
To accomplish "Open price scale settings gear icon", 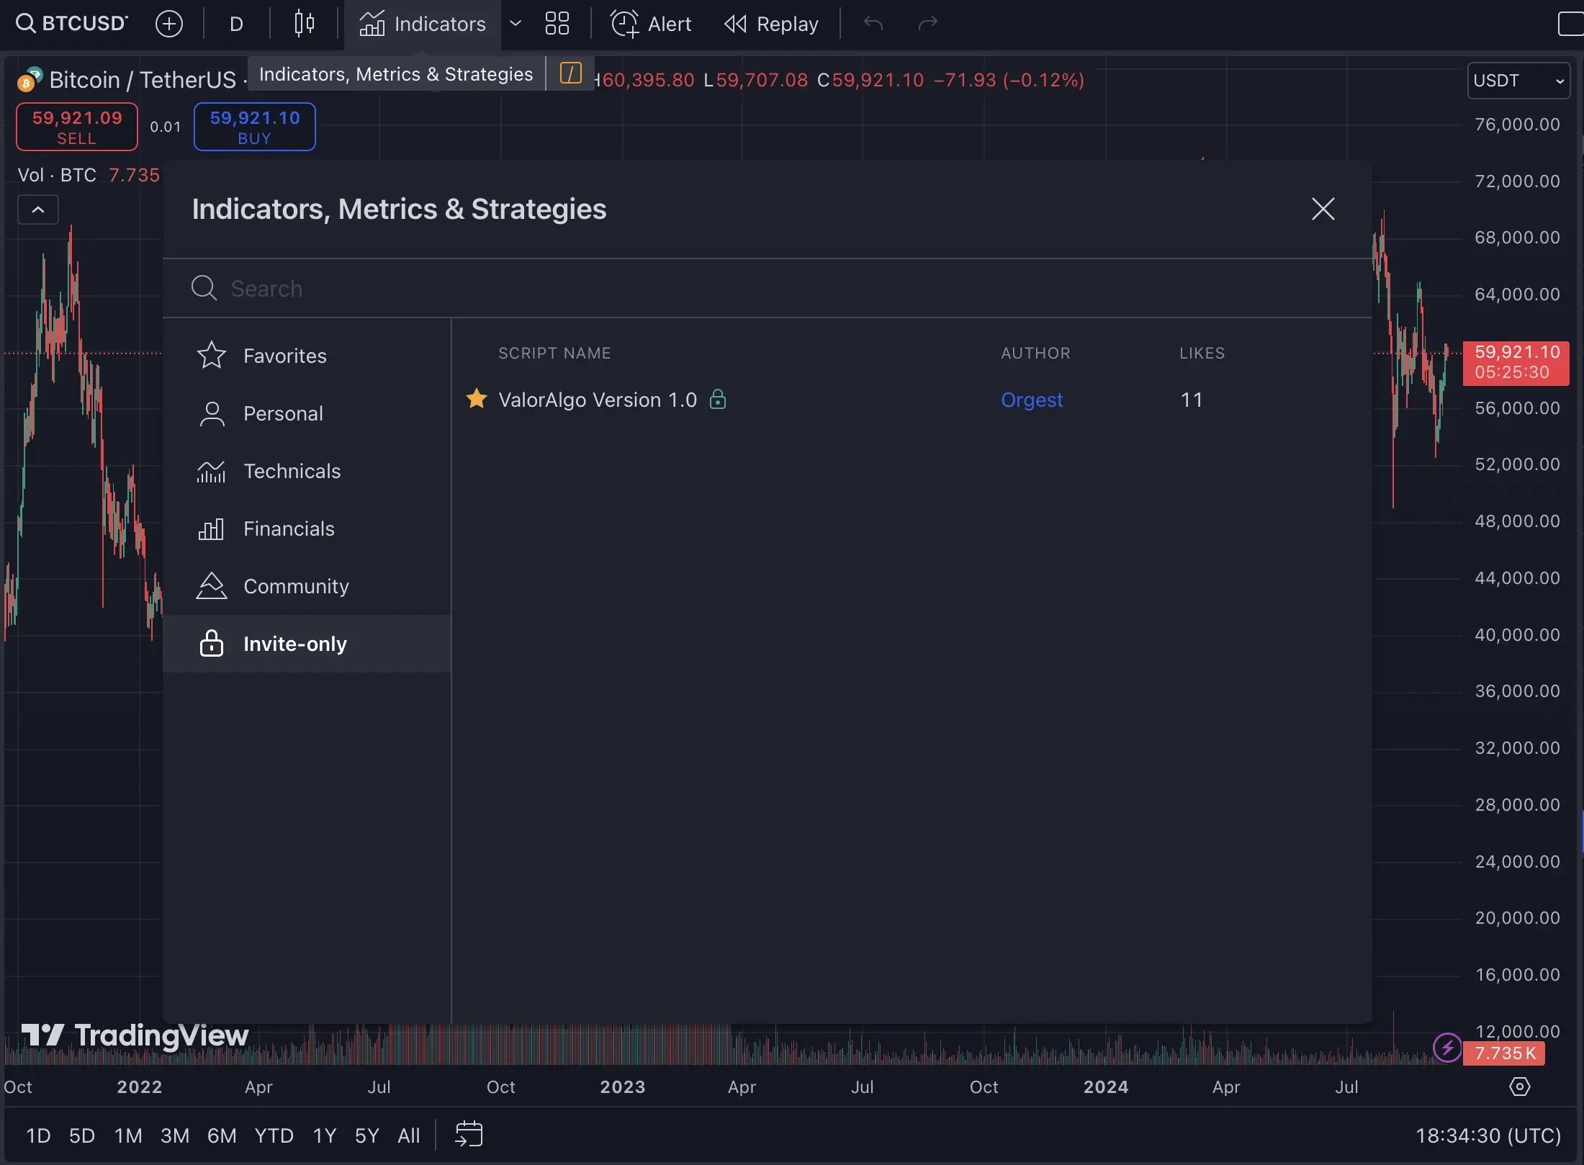I will click(1519, 1087).
